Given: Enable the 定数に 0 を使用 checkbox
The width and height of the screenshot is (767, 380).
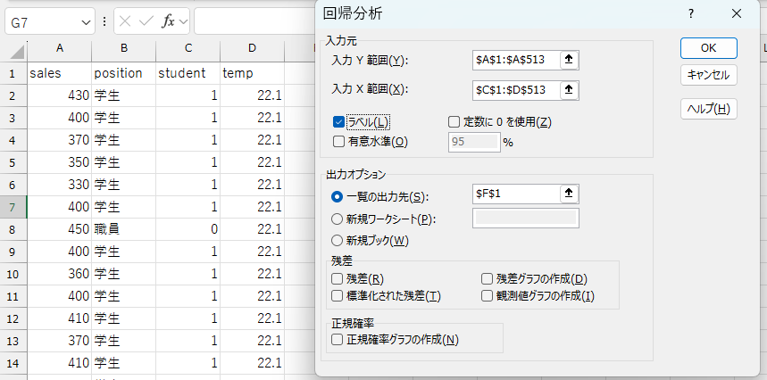Looking at the screenshot, I should coord(454,121).
